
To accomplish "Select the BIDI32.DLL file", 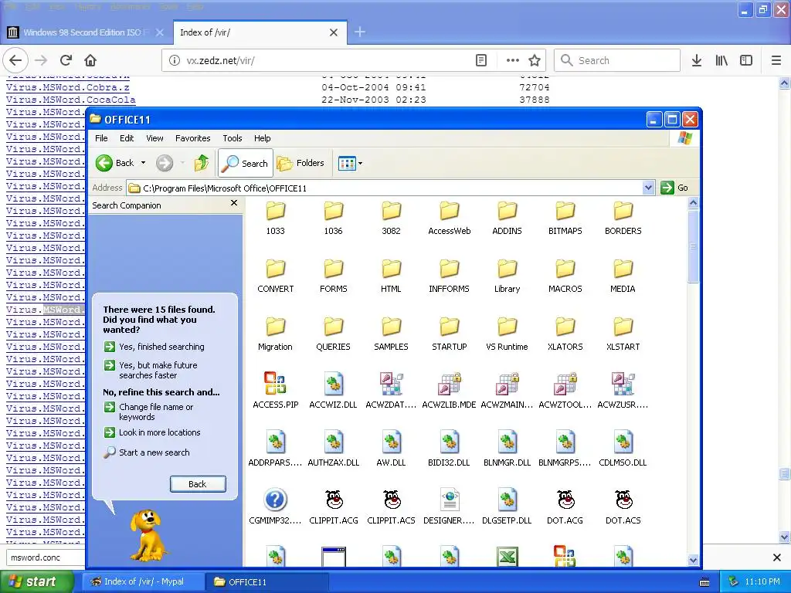I will 449,442.
